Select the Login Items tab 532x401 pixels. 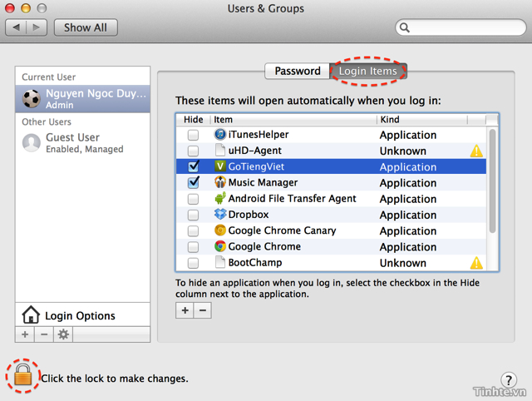368,71
